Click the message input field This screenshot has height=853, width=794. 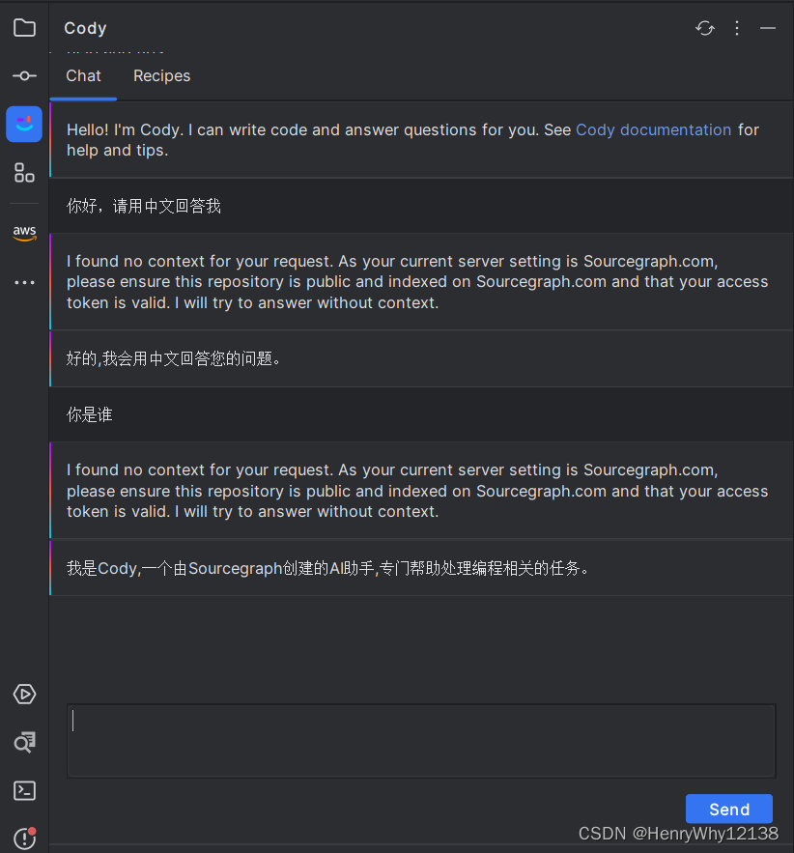(x=421, y=740)
